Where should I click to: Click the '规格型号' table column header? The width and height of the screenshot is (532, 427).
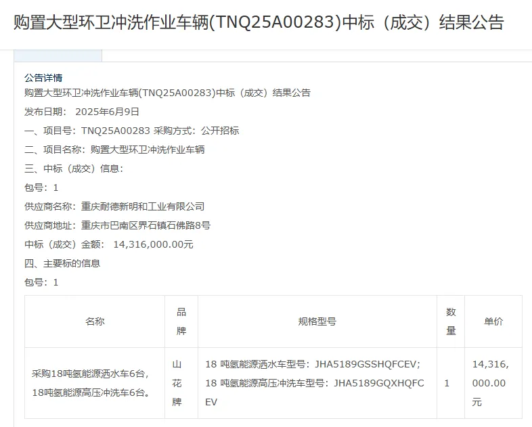(x=317, y=321)
